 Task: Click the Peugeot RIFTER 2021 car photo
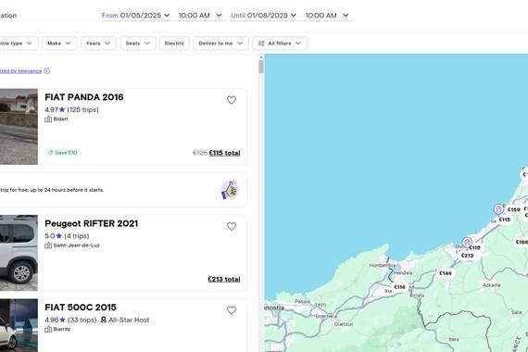19,253
